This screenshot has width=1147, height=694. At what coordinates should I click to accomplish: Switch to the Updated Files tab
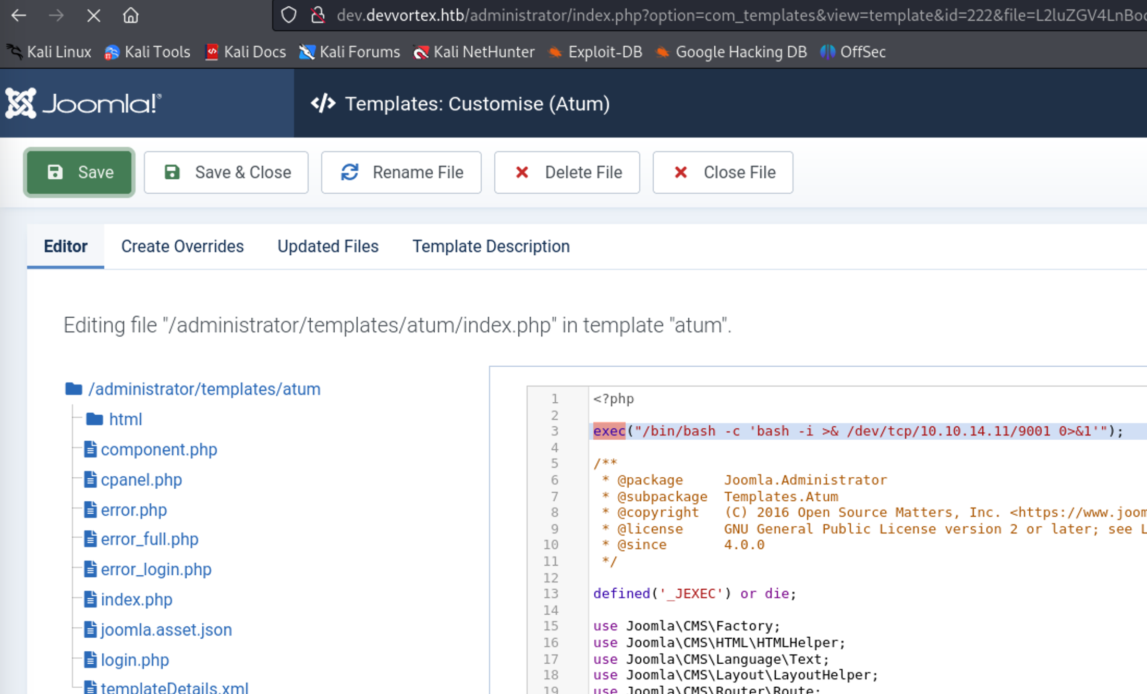[328, 246]
